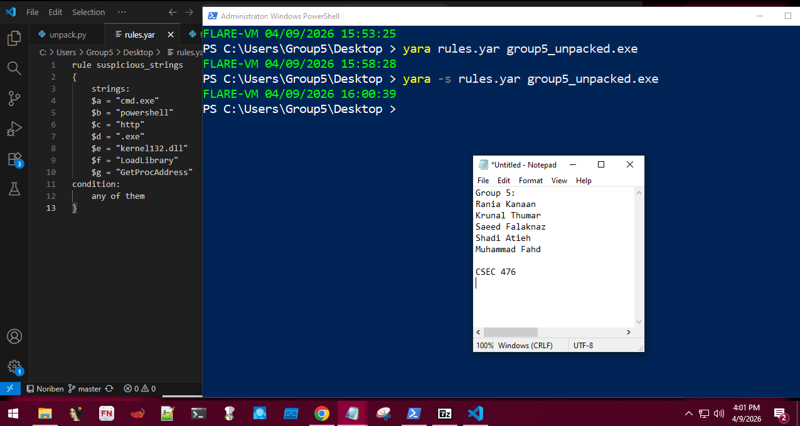The image size is (800, 426).
Task: Open the File menu in VS Code
Action: click(x=33, y=12)
